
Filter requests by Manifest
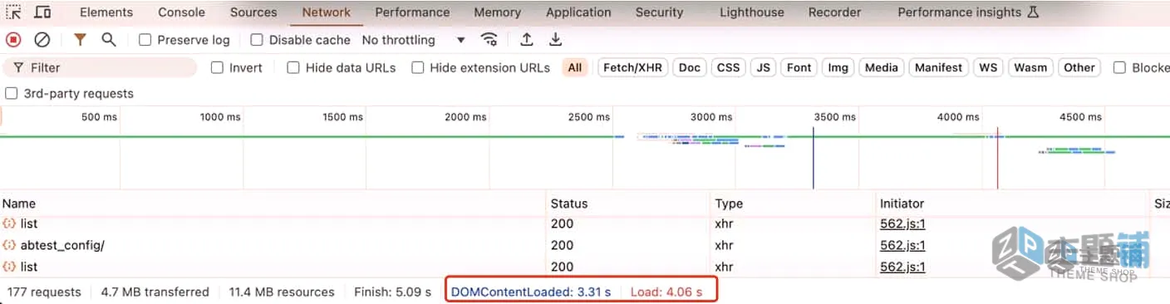tap(938, 68)
